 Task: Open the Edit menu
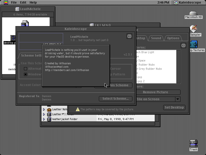click(23, 3)
